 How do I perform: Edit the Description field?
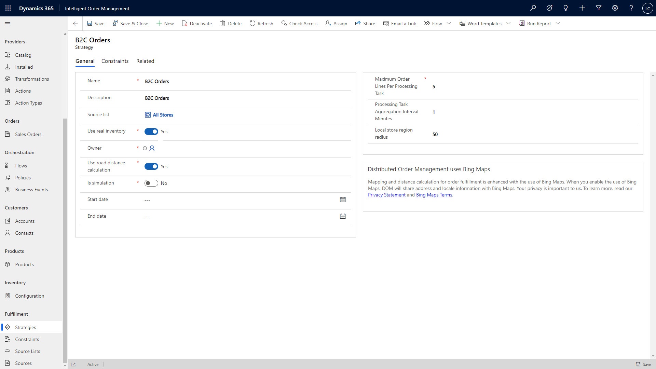point(246,98)
